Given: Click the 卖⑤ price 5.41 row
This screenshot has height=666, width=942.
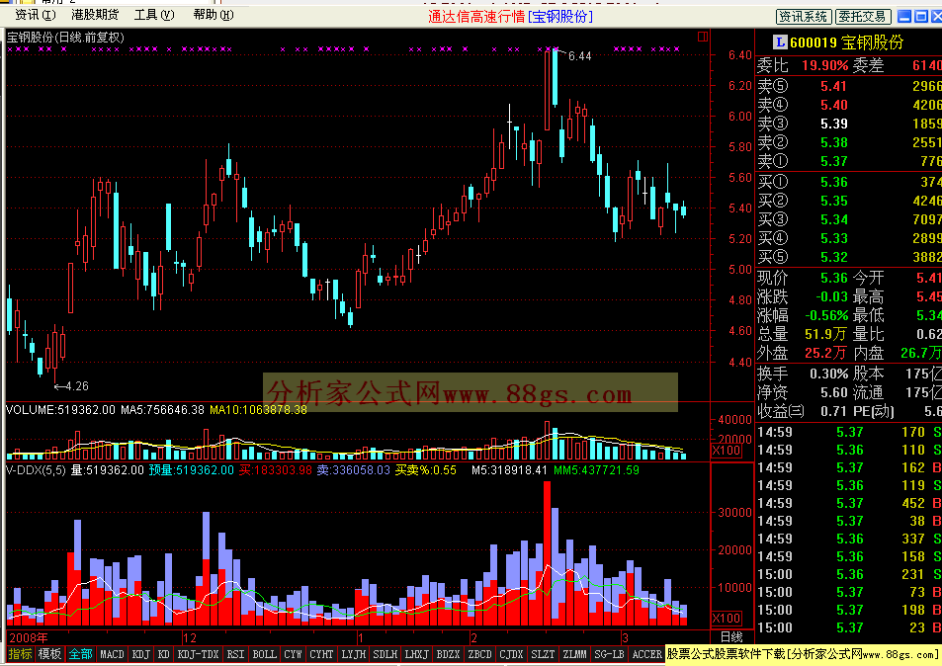Looking at the screenshot, I should point(848,86).
